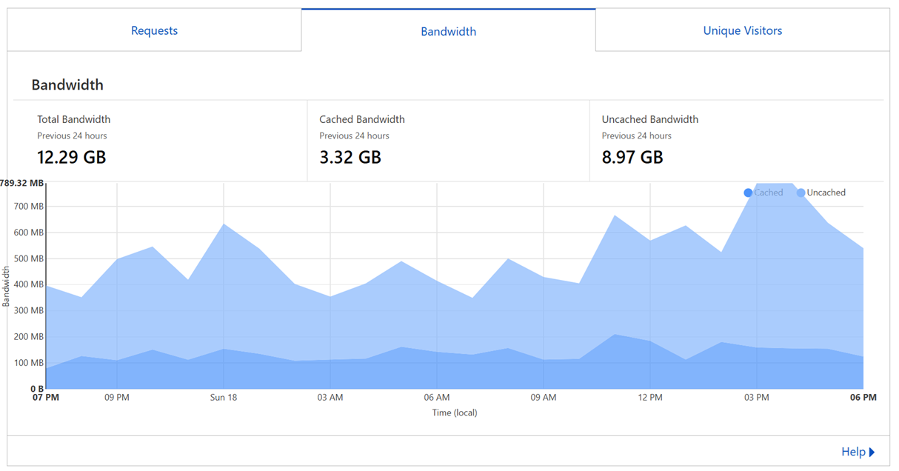Click the Uncached legend label

(826, 193)
